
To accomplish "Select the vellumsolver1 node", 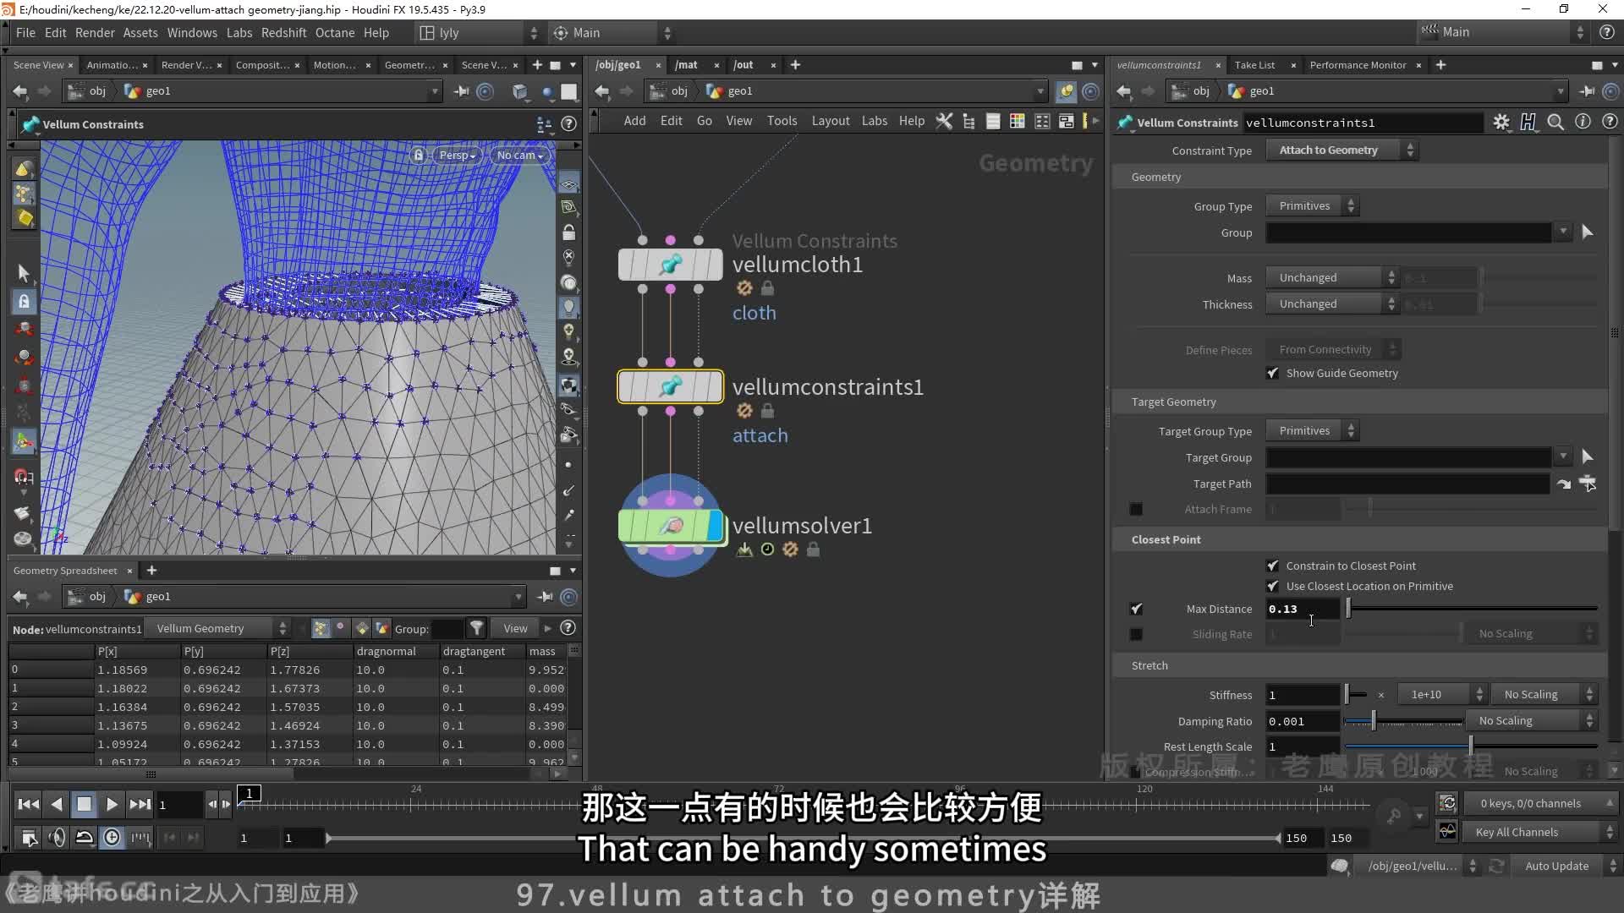I will 671,526.
